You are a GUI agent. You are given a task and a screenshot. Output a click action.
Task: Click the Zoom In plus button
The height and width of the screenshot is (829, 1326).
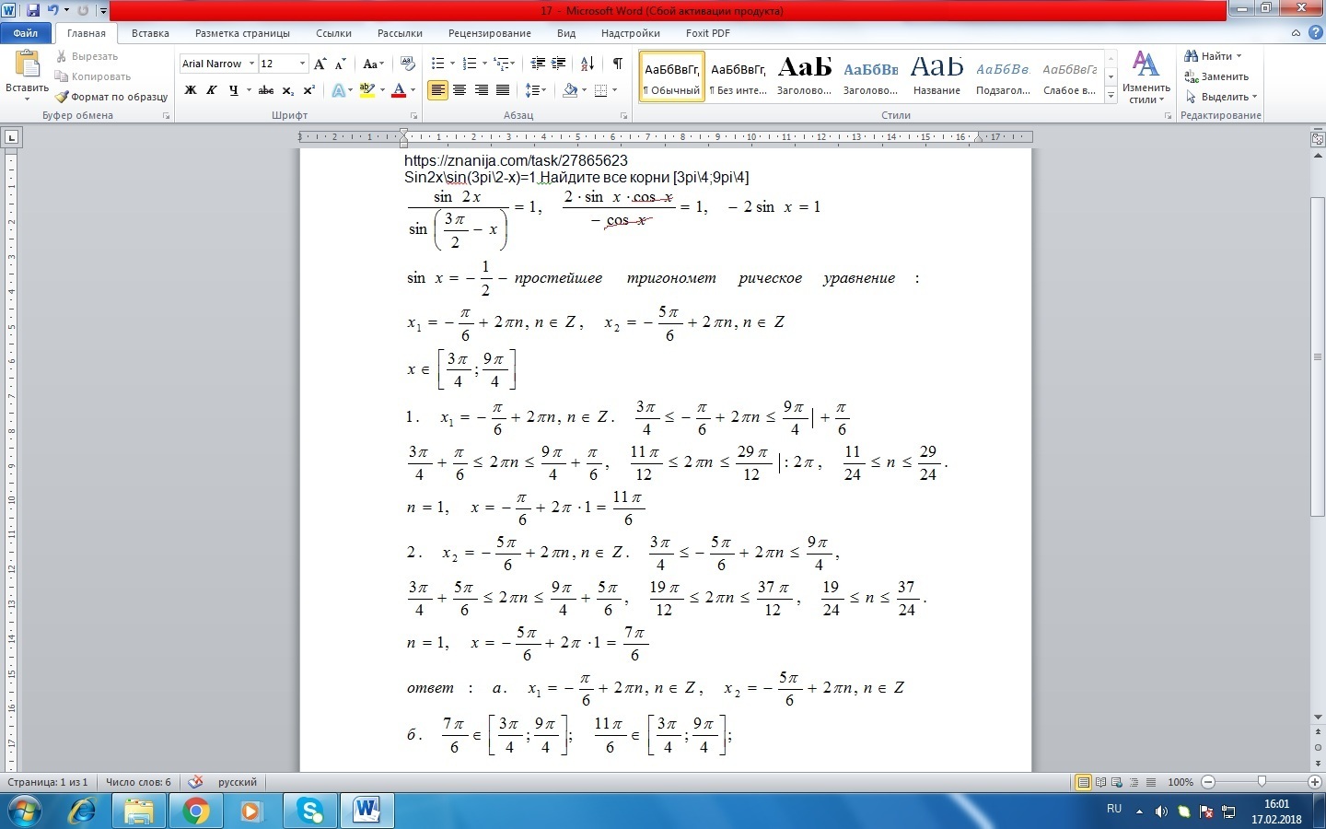coord(1315,782)
